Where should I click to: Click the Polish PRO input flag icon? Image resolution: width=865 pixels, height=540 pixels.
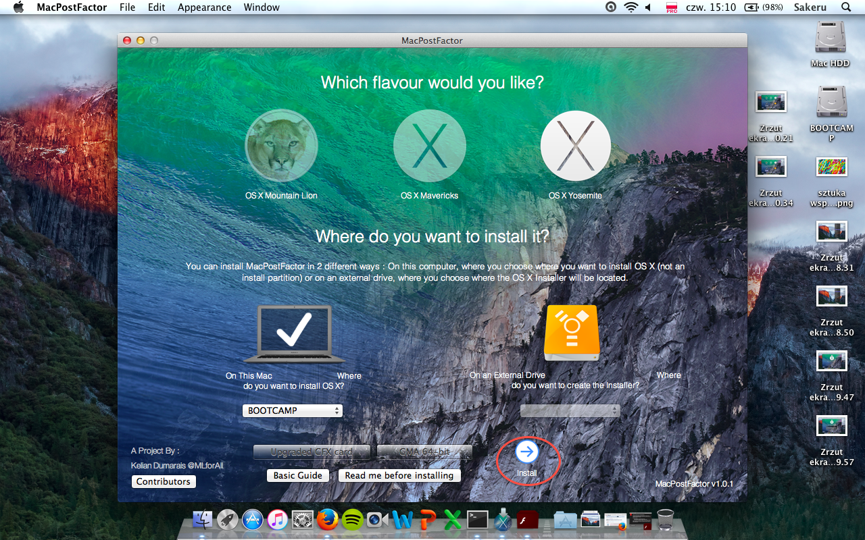tap(672, 7)
